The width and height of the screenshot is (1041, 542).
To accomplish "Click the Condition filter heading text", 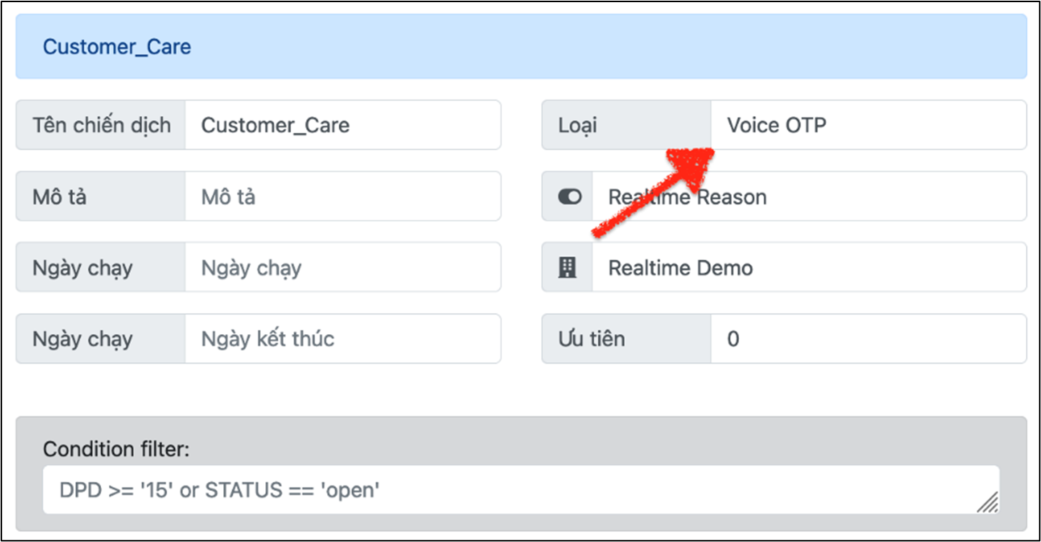I will tap(116, 449).
